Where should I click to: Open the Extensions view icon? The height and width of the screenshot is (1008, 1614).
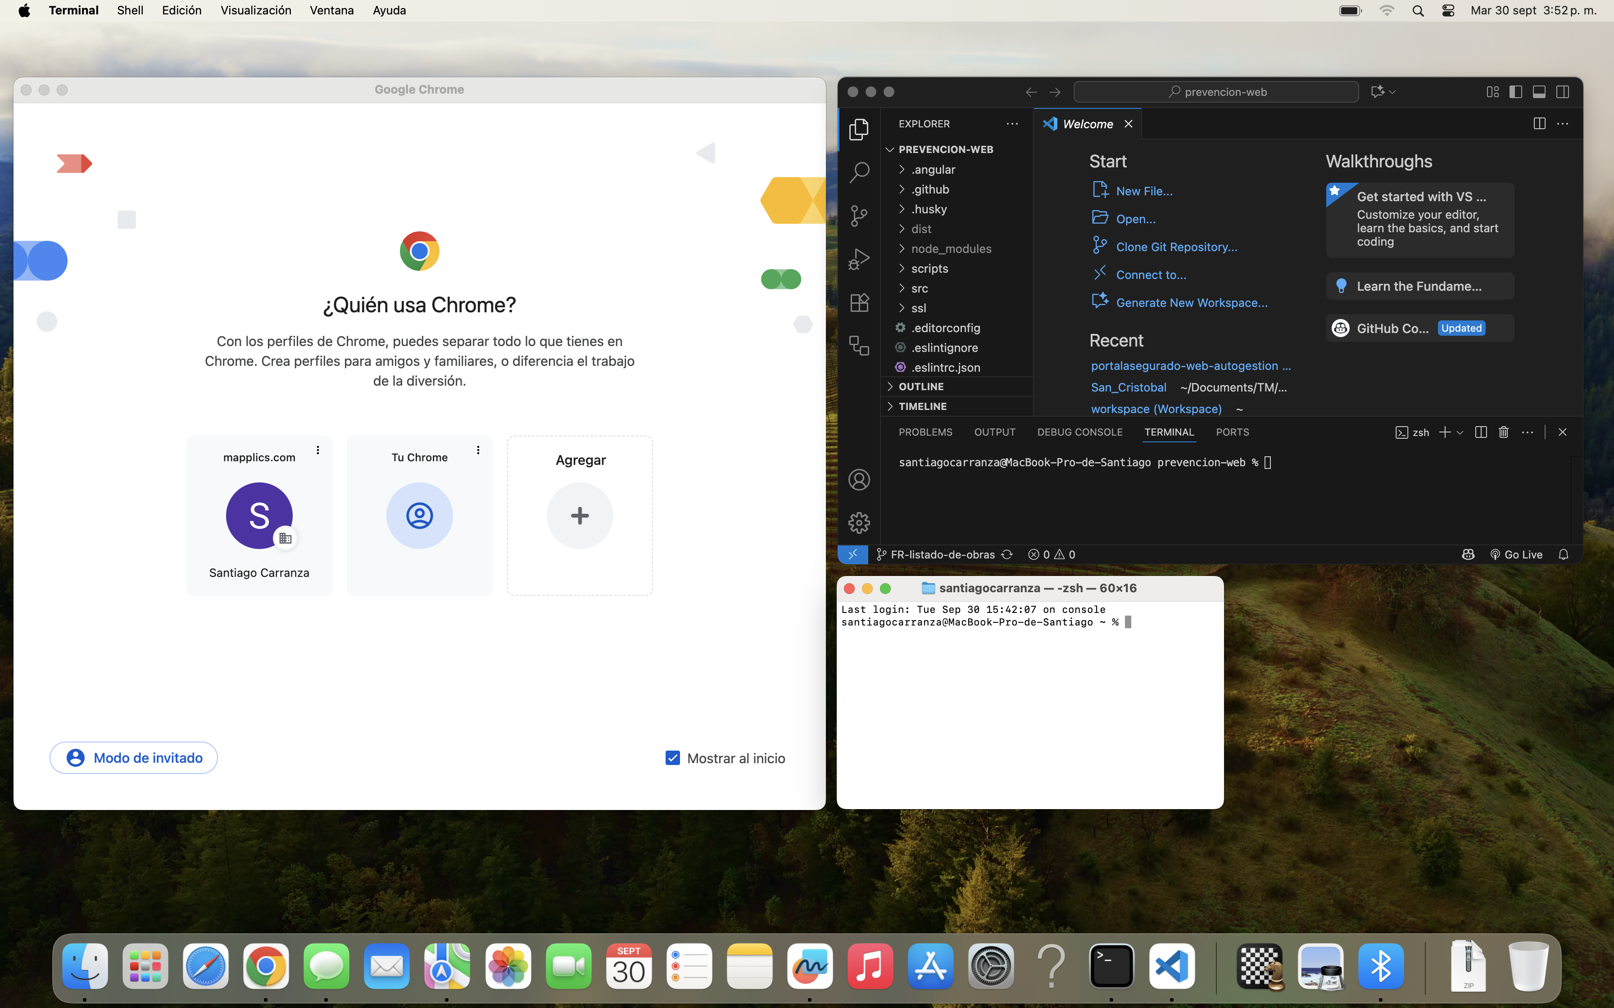[x=859, y=303]
